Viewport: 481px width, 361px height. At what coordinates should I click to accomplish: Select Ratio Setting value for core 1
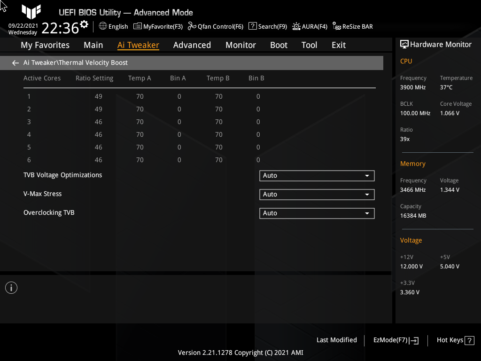[x=99, y=96]
